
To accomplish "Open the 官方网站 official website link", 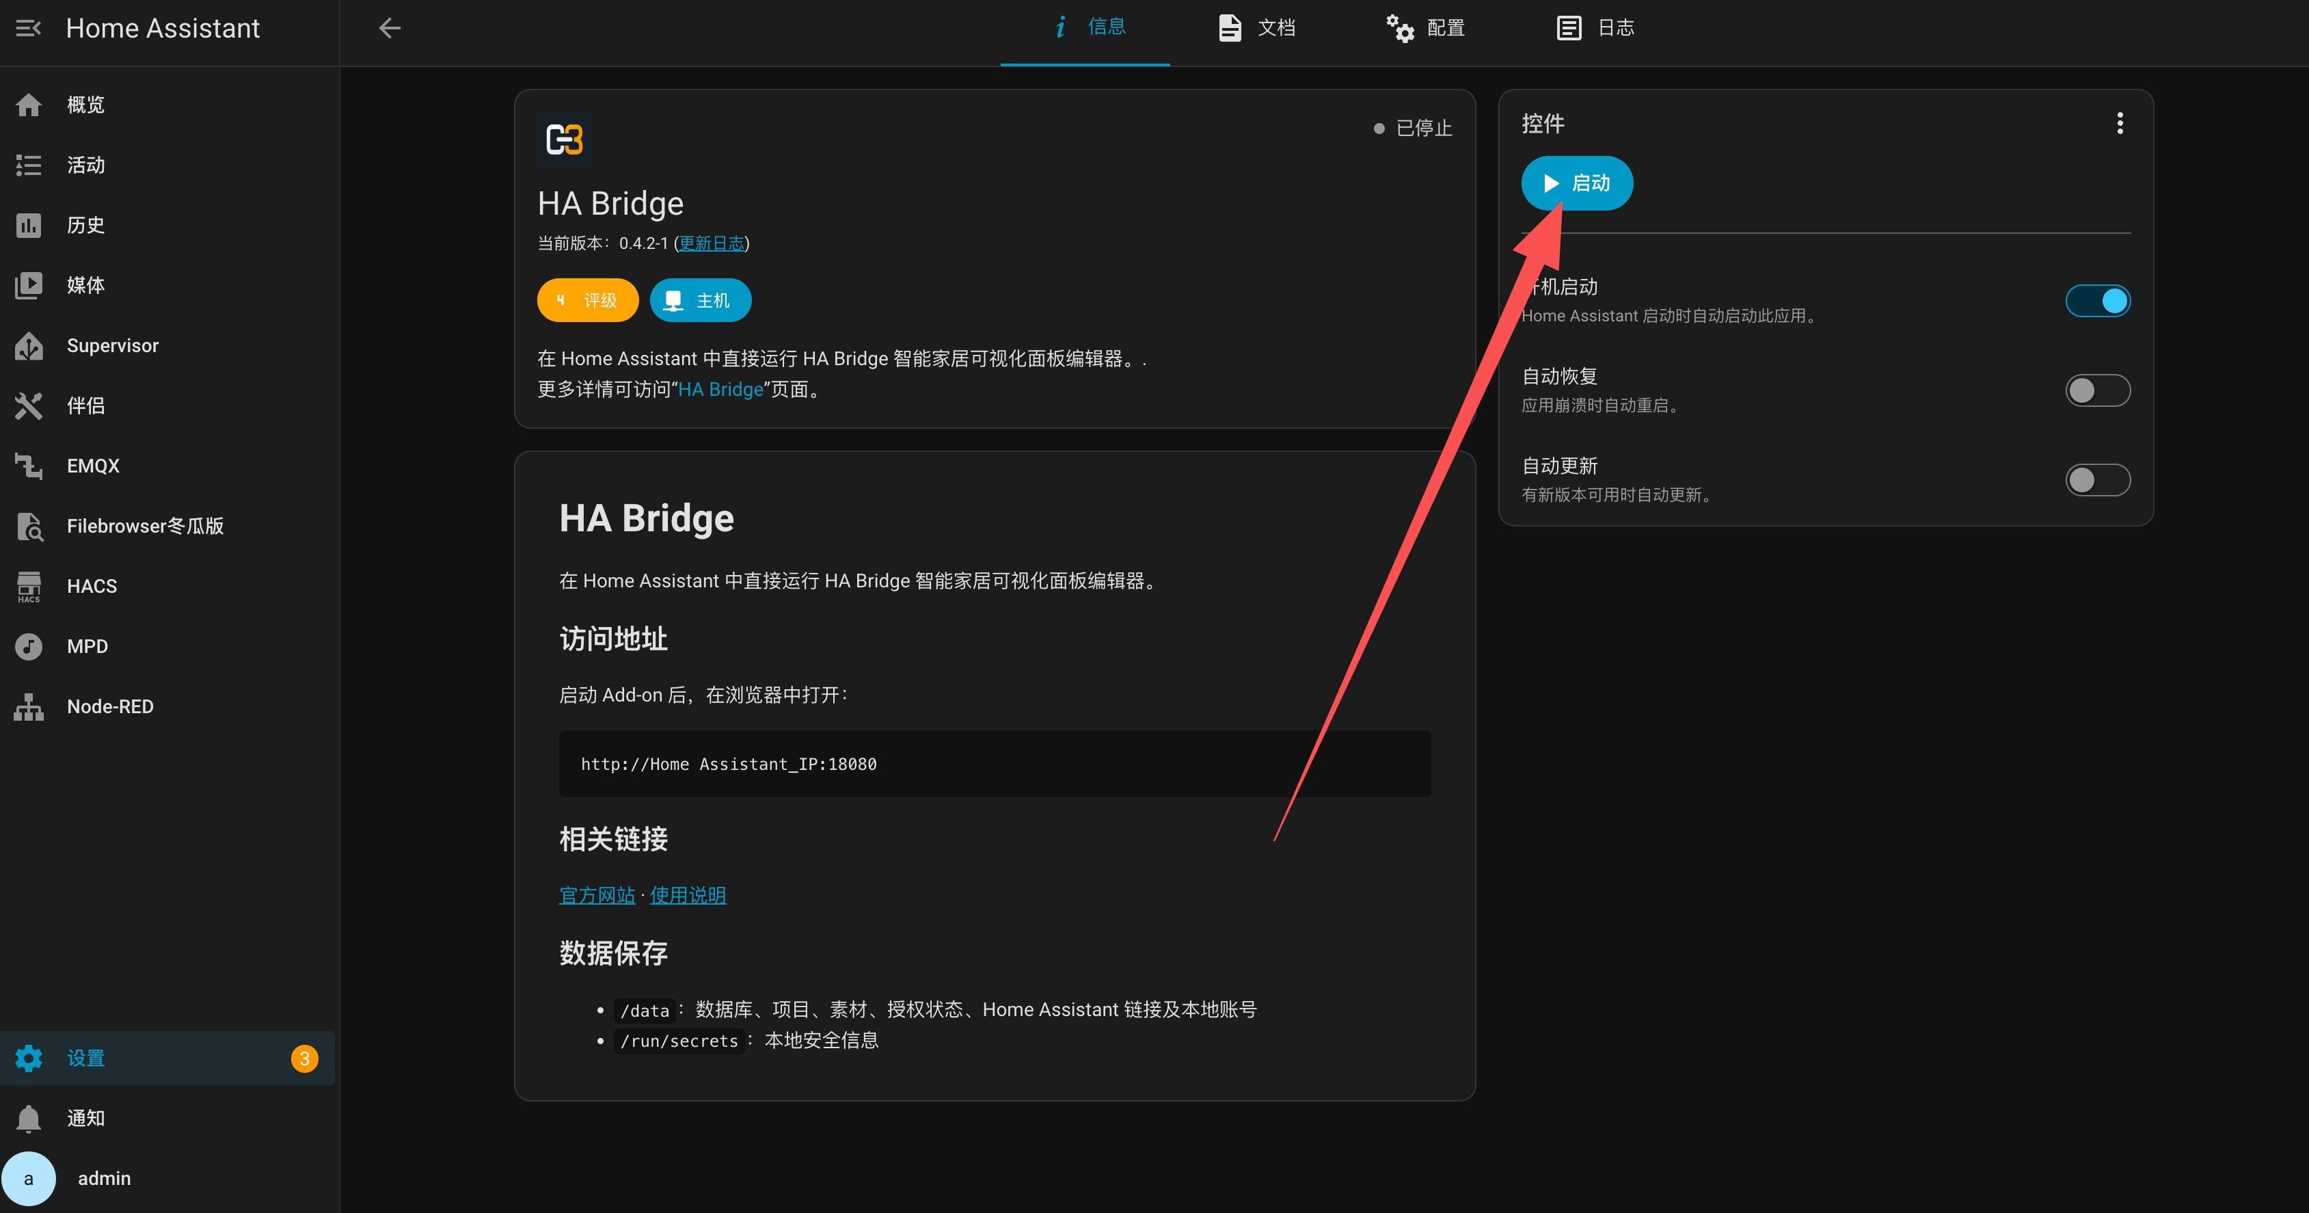I will click(x=597, y=896).
